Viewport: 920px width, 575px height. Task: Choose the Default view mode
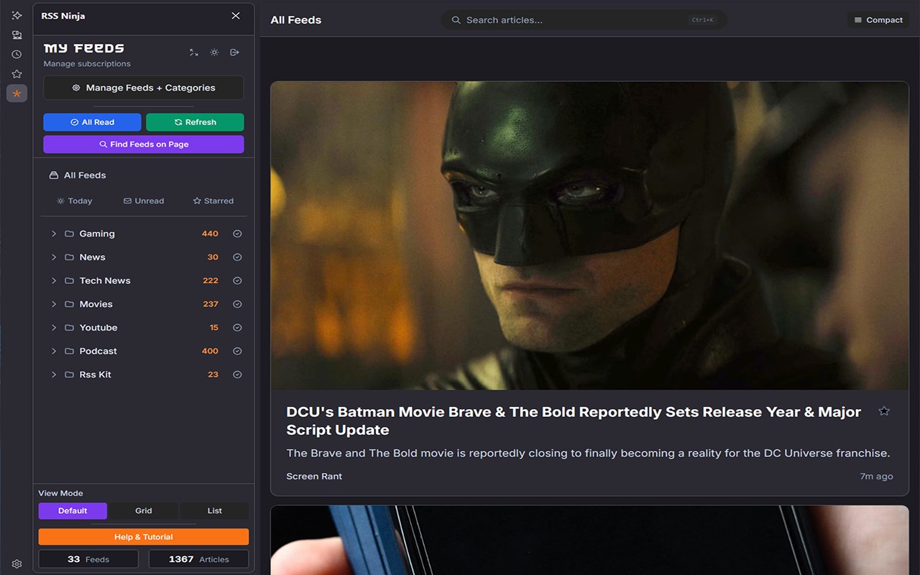[73, 511]
